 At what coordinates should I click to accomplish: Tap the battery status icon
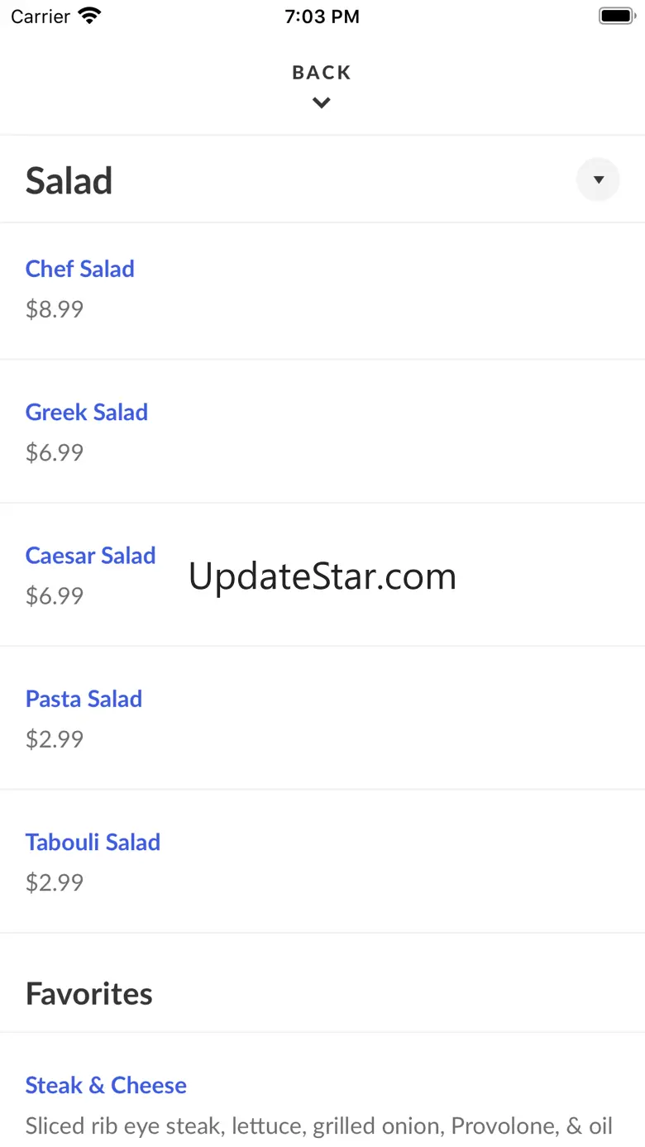615,16
